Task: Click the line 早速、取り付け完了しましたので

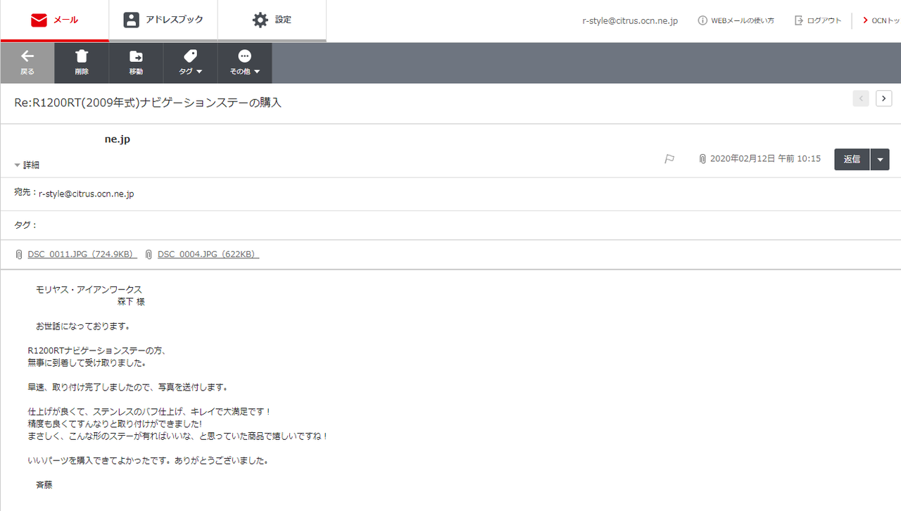Action: coord(128,387)
